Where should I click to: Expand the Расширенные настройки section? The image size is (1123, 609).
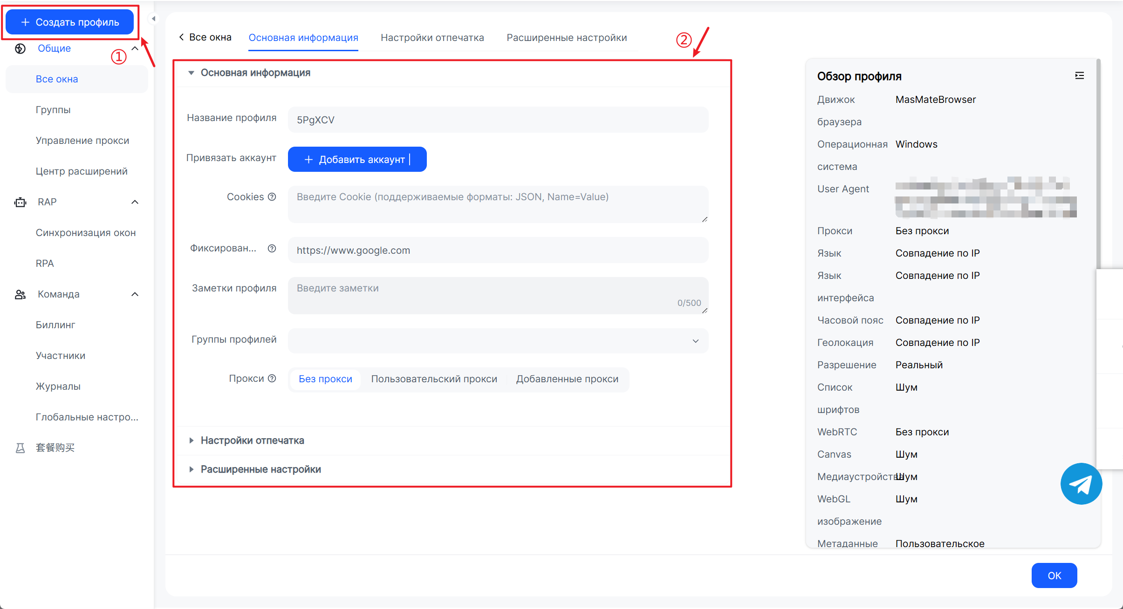coord(260,469)
